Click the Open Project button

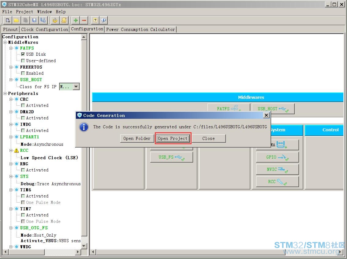(173, 139)
